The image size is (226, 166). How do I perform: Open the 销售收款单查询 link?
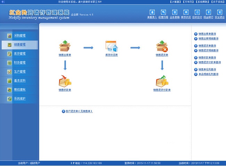point(207,58)
